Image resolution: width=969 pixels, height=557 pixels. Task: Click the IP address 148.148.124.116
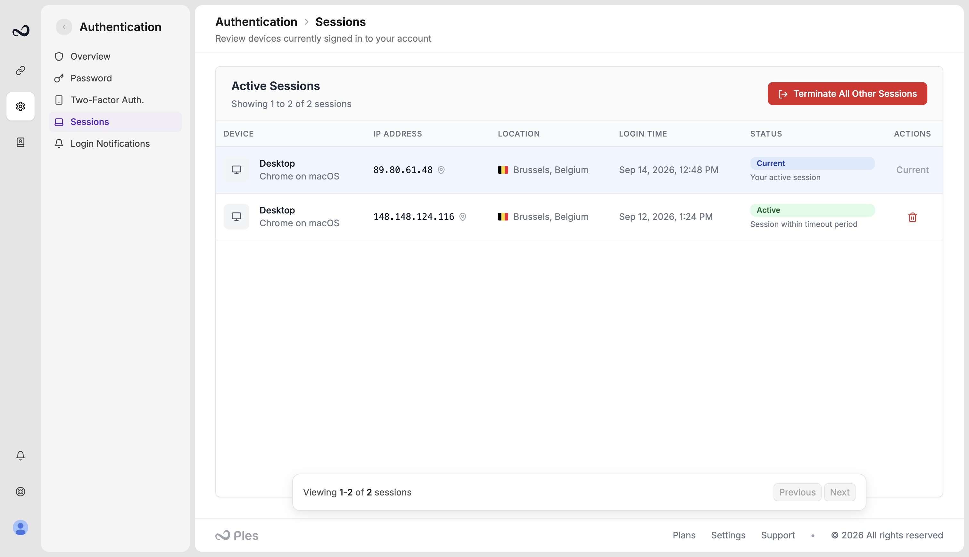[x=413, y=217]
